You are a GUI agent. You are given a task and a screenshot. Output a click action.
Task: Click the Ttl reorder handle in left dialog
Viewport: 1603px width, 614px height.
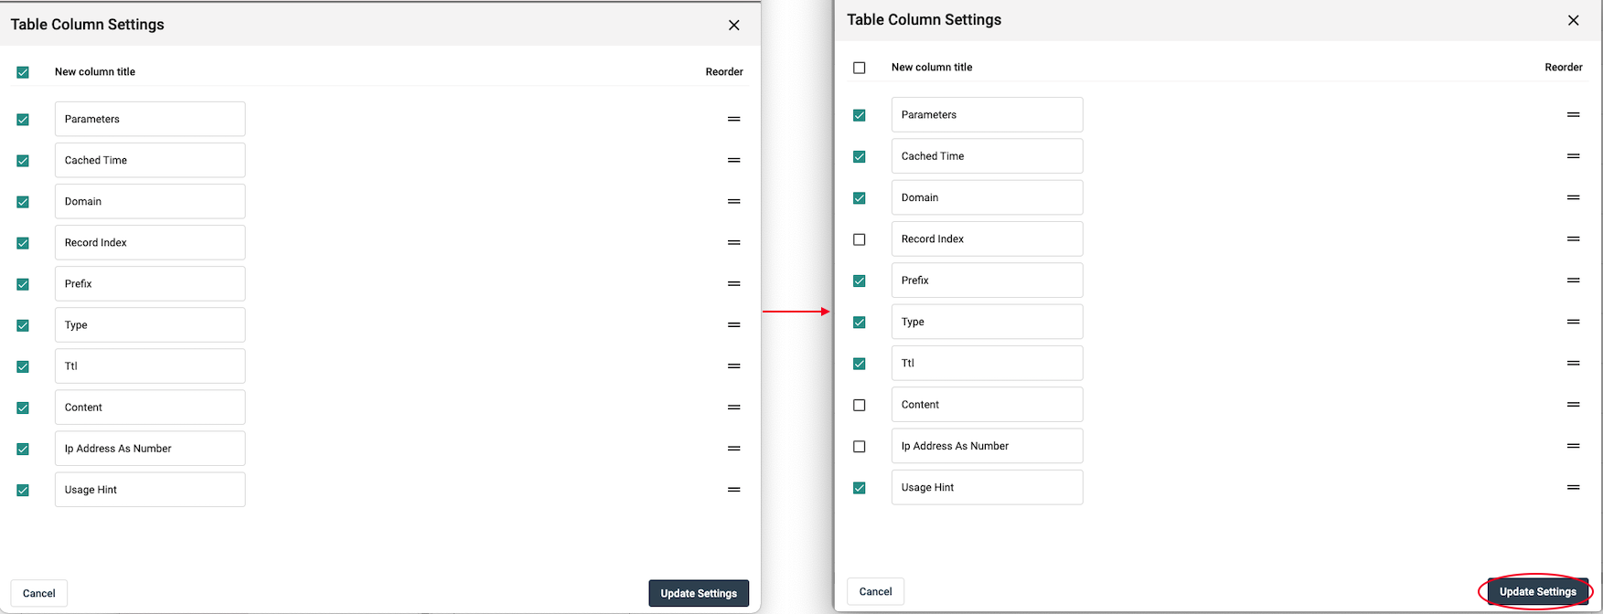coord(733,366)
